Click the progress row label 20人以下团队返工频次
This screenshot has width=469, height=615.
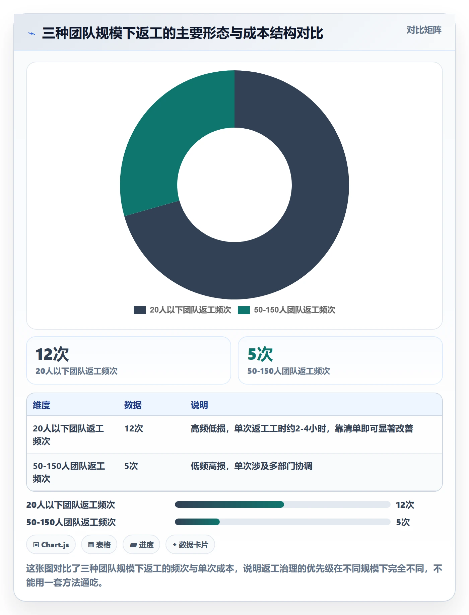(x=71, y=505)
